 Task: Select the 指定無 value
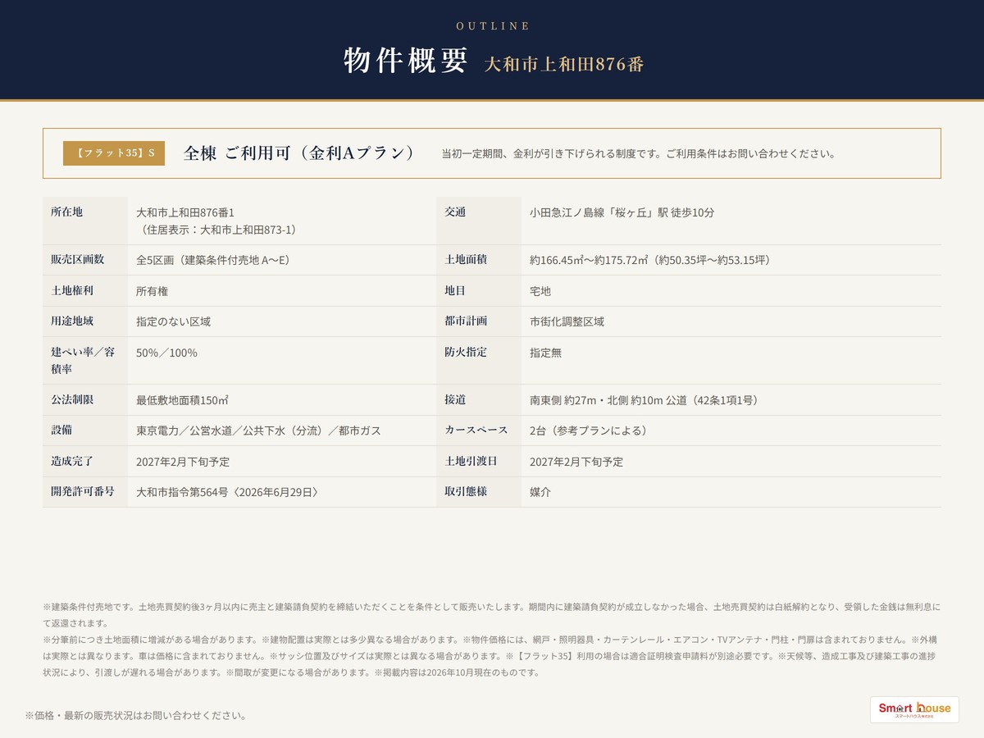(545, 353)
